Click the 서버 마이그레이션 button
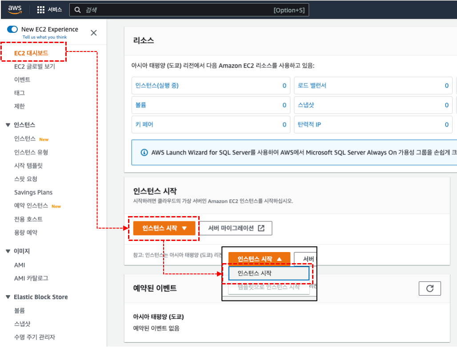Viewport: 457px width, 347px height. pos(236,229)
